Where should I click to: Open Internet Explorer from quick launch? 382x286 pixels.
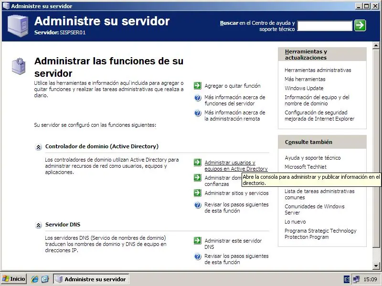click(x=35, y=279)
